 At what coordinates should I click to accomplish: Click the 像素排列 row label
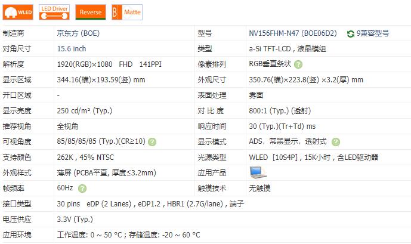point(212,64)
